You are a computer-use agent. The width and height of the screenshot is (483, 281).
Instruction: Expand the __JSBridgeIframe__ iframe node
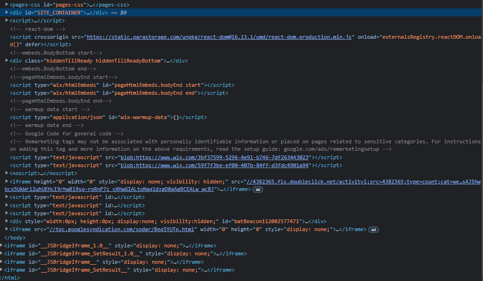point(1,261)
